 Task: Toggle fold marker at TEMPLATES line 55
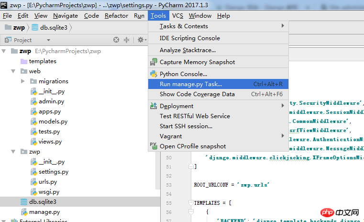point(191,203)
